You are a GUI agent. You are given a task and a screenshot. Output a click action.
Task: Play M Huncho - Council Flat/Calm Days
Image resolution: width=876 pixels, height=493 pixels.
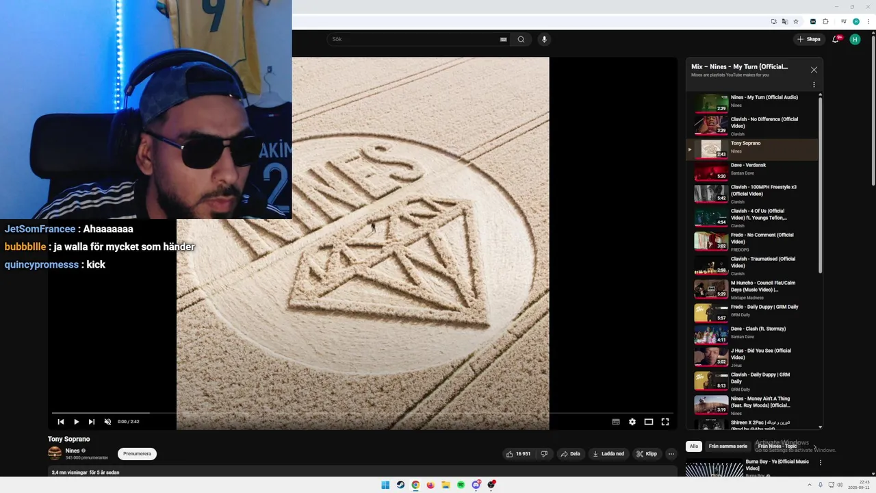[x=751, y=290]
